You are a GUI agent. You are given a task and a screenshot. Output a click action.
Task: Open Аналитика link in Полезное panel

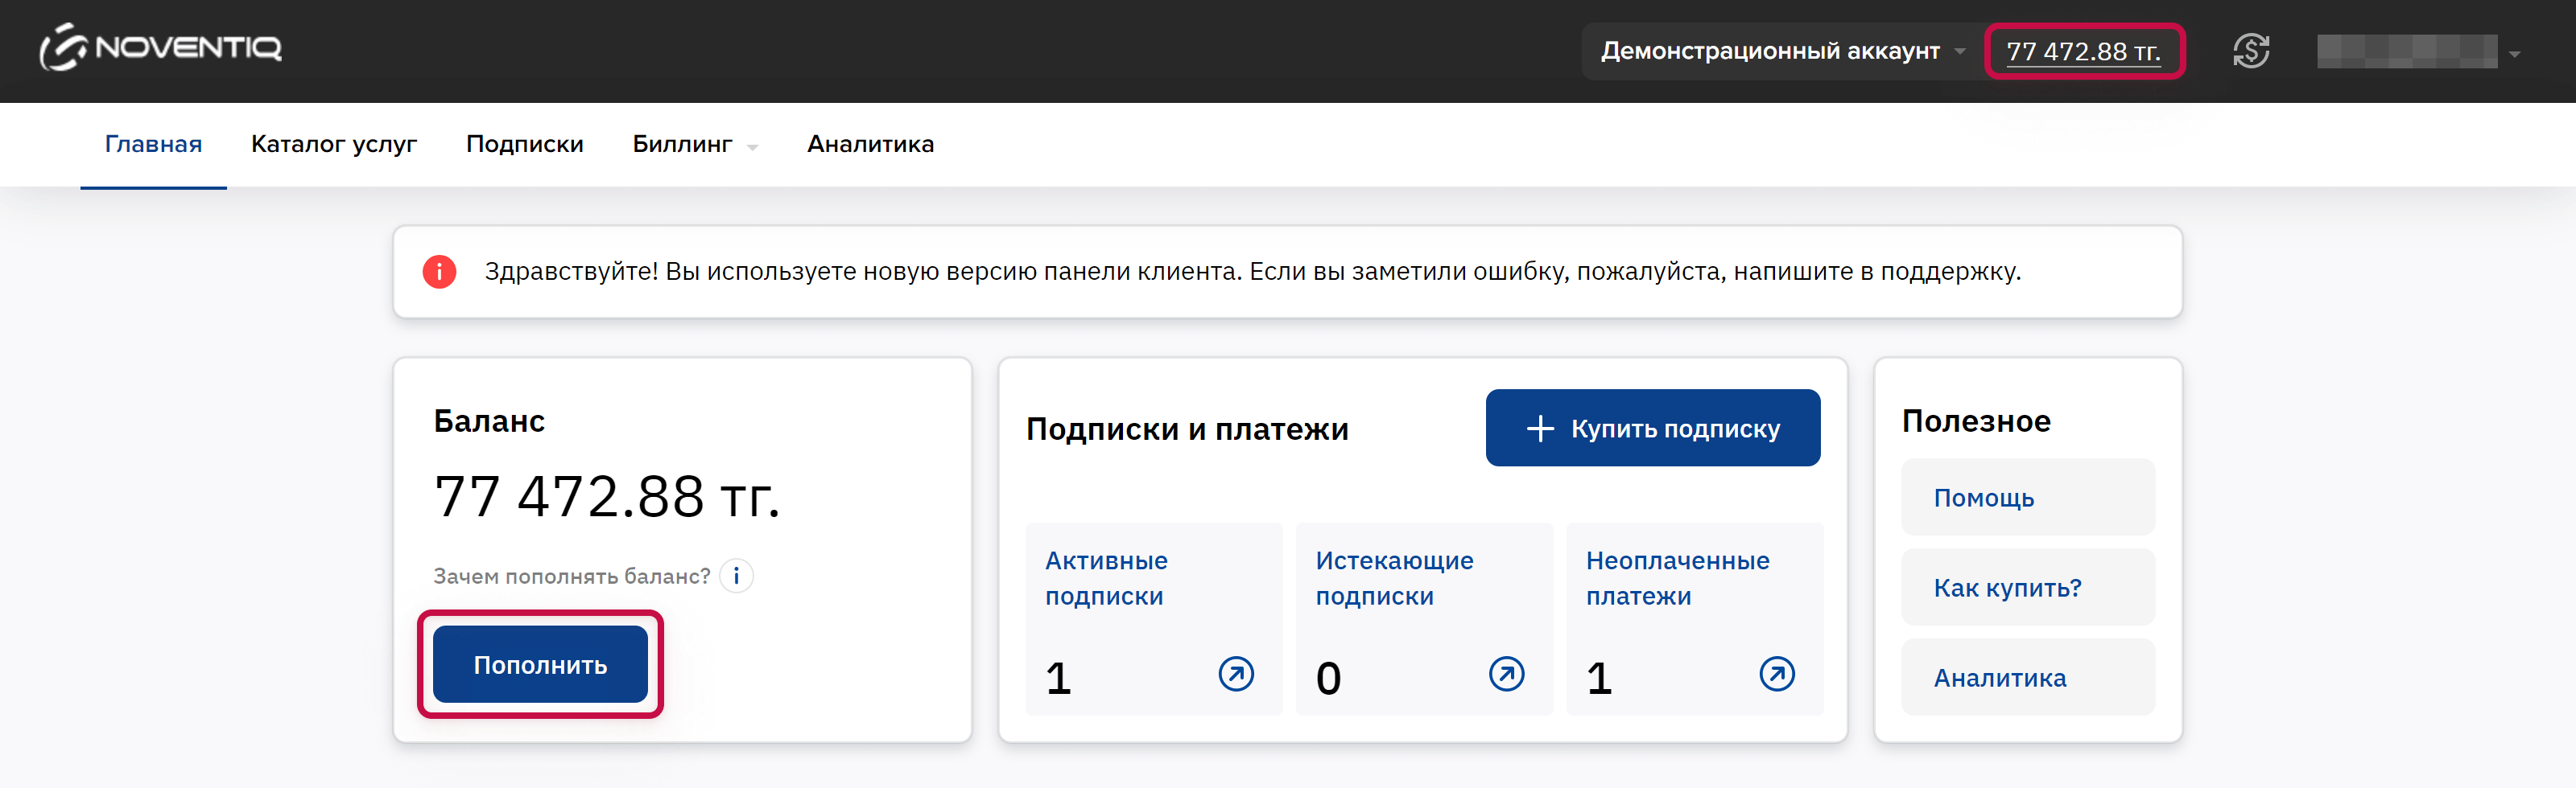coord(2027,677)
